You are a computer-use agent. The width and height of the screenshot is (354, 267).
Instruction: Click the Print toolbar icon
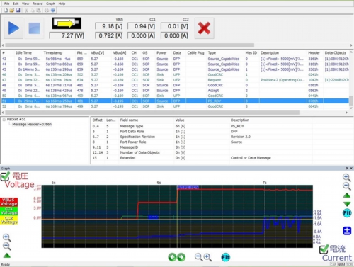(x=47, y=11)
